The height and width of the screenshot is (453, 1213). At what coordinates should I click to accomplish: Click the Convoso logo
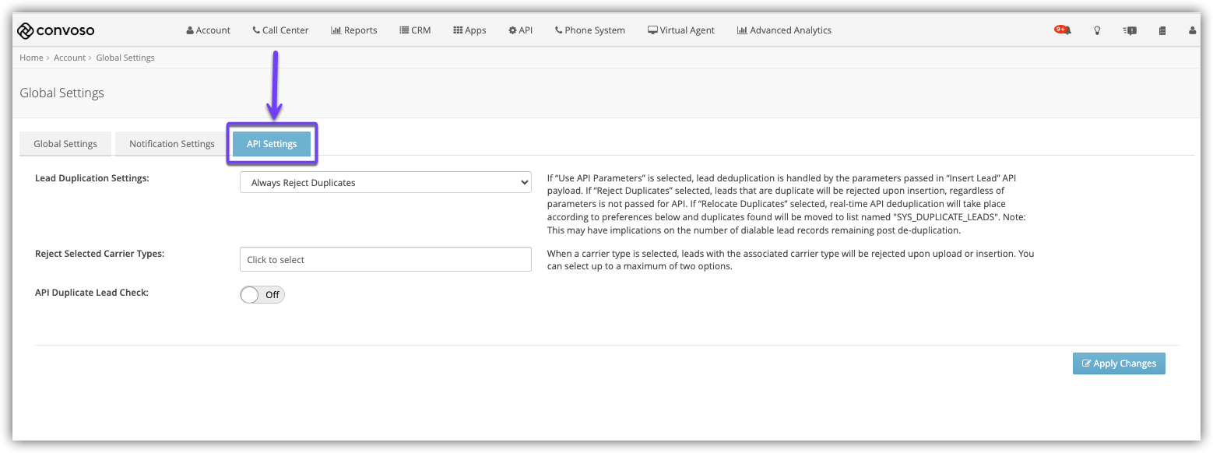tap(56, 30)
